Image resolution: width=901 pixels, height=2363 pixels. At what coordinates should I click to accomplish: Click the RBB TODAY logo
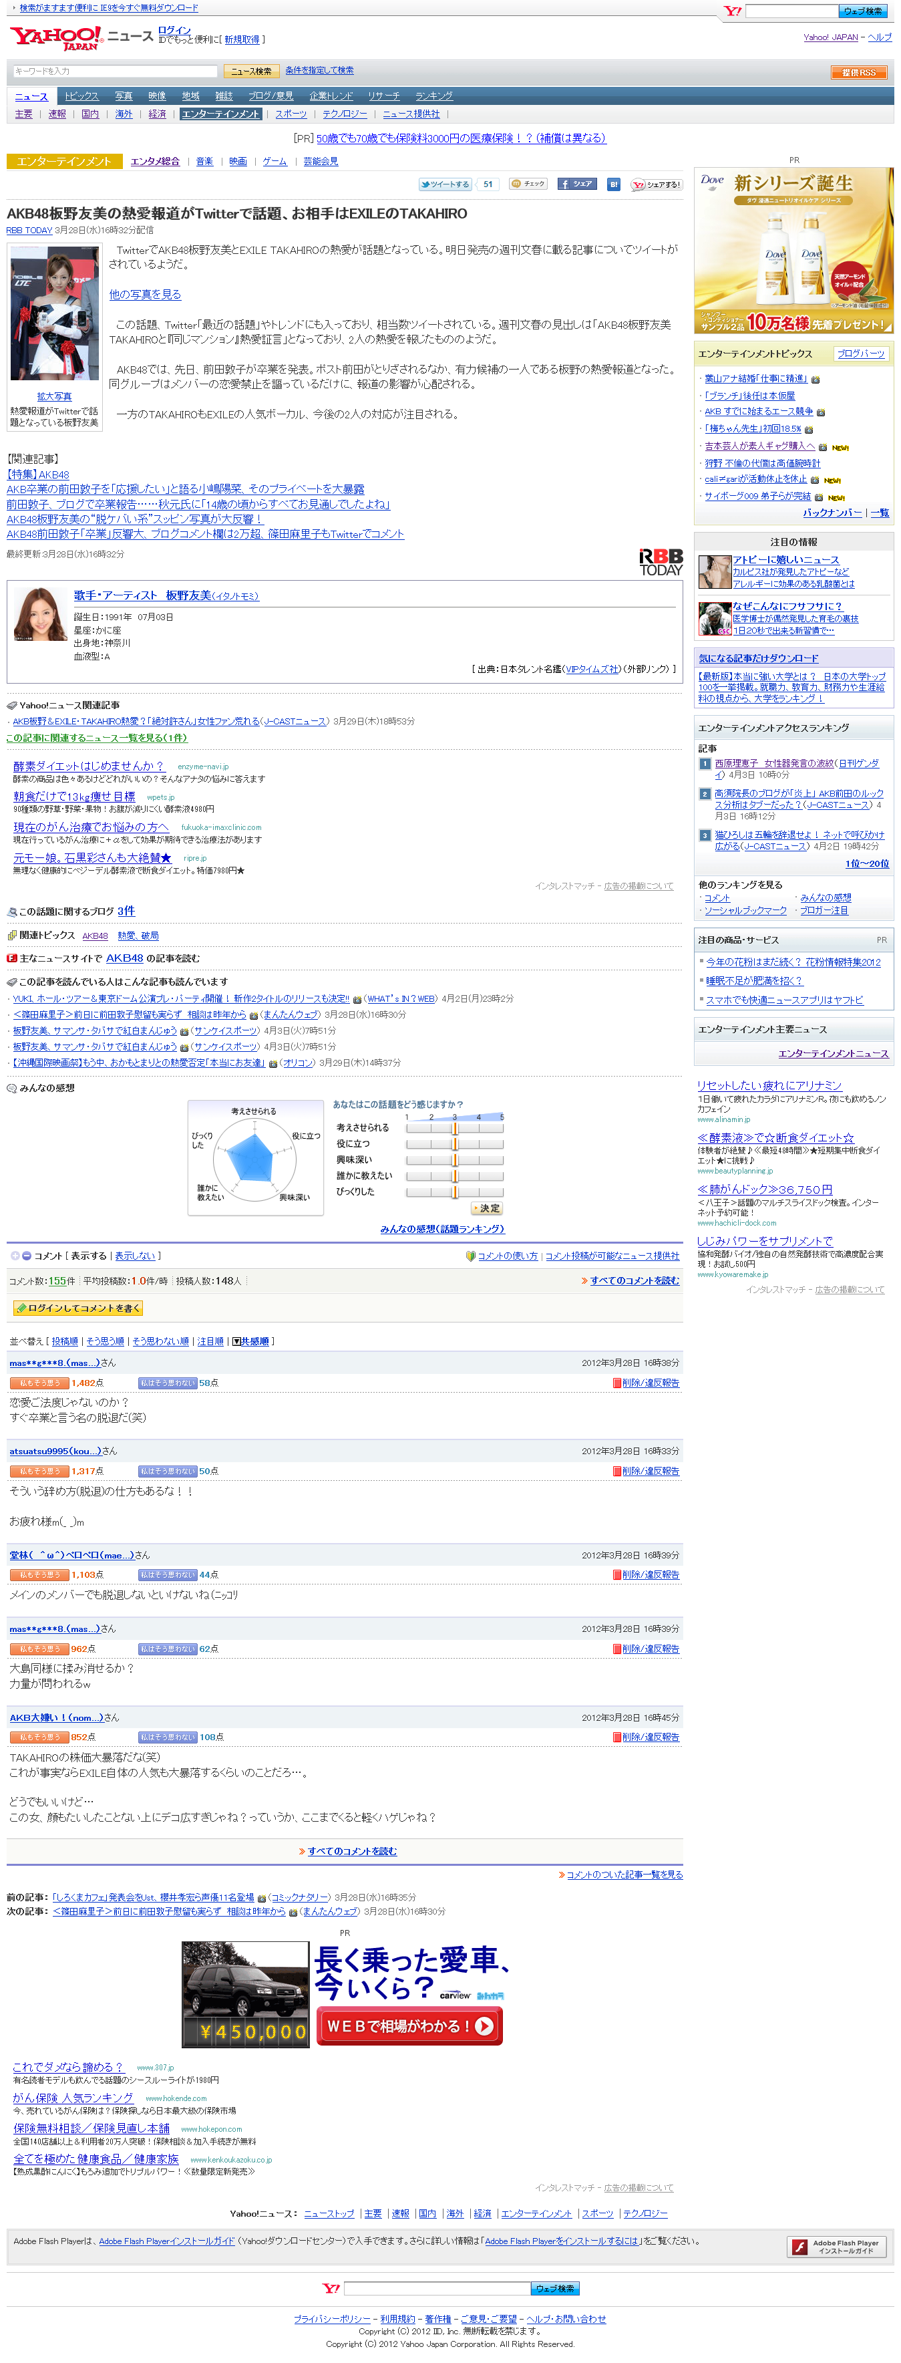[x=661, y=561]
